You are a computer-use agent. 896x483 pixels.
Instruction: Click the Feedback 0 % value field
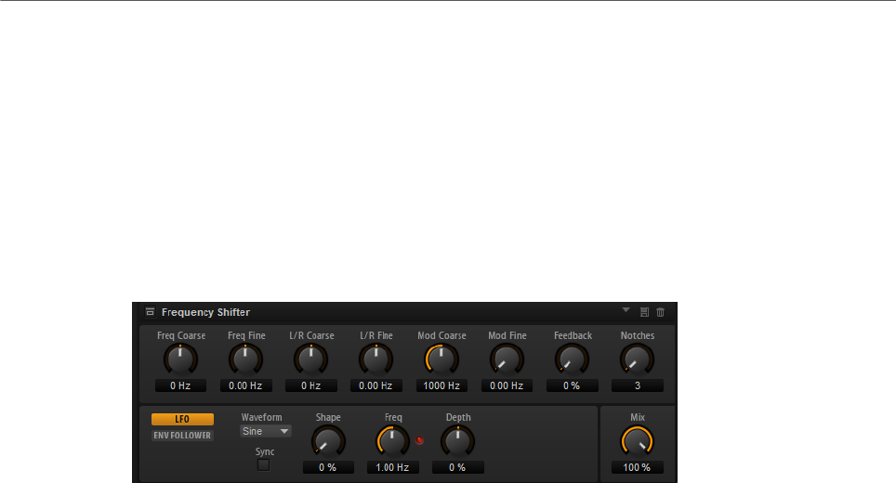[572, 386]
